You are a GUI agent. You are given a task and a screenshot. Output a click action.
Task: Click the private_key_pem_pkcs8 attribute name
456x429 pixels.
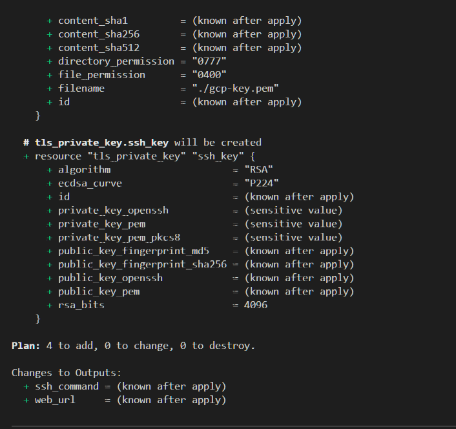[119, 238]
